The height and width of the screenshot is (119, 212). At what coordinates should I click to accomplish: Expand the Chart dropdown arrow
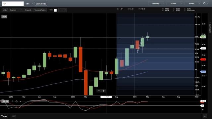coord(182,3)
